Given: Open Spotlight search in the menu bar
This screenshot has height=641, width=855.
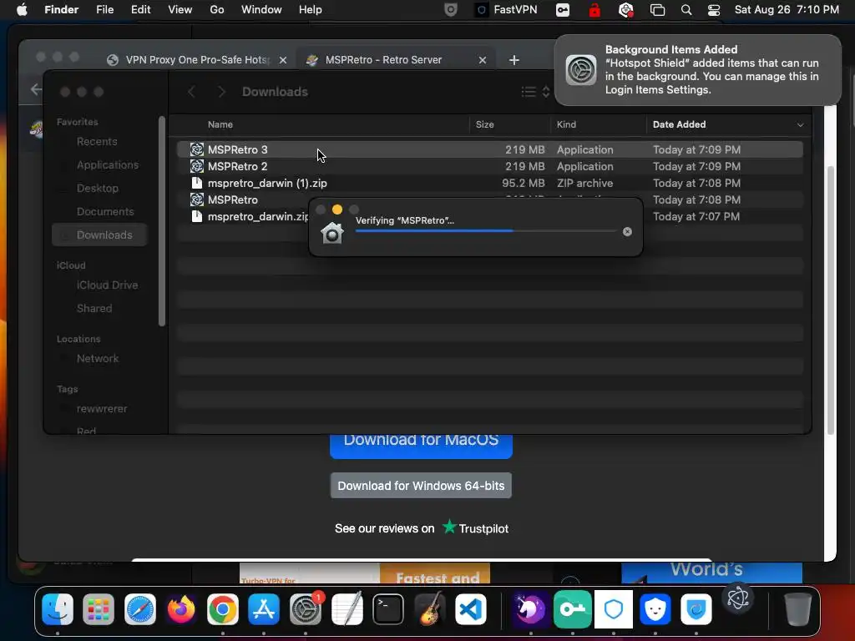Looking at the screenshot, I should pyautogui.click(x=686, y=10).
